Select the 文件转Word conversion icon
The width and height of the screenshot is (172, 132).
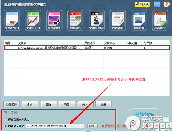tap(12, 20)
